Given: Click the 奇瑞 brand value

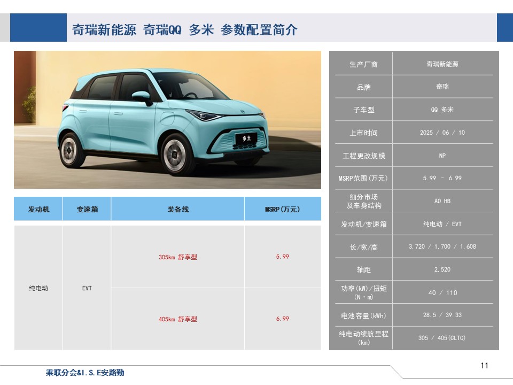Looking at the screenshot, I should click(442, 87).
